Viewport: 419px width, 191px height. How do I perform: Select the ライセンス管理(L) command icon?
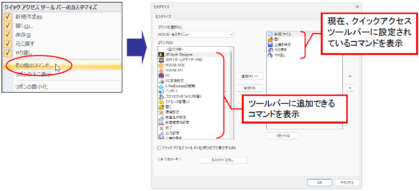pos(161,102)
